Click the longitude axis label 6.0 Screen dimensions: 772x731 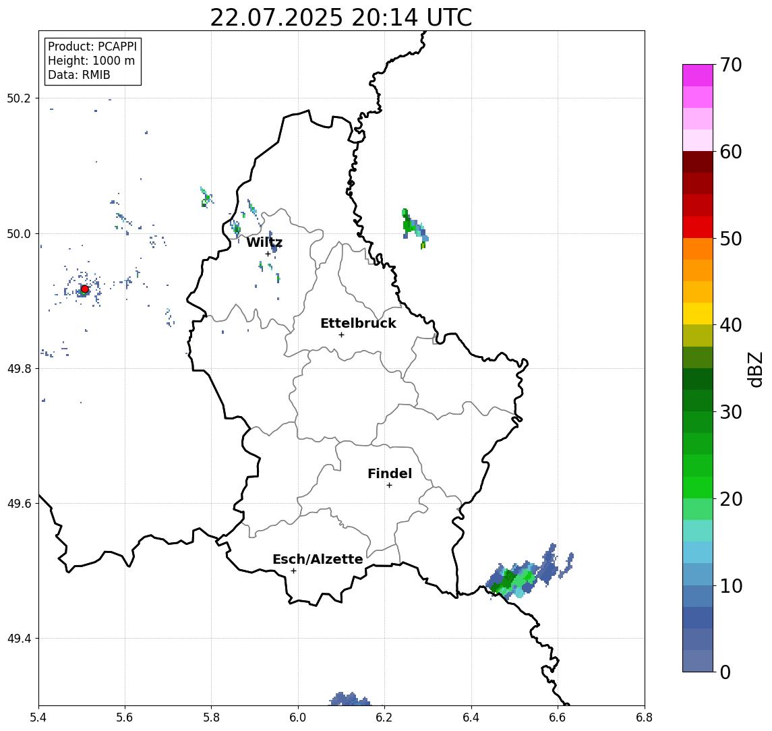[x=299, y=718]
